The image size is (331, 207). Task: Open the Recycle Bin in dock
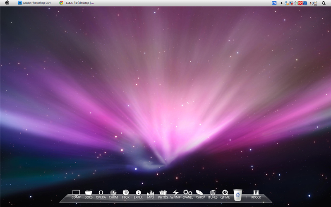(x=237, y=195)
